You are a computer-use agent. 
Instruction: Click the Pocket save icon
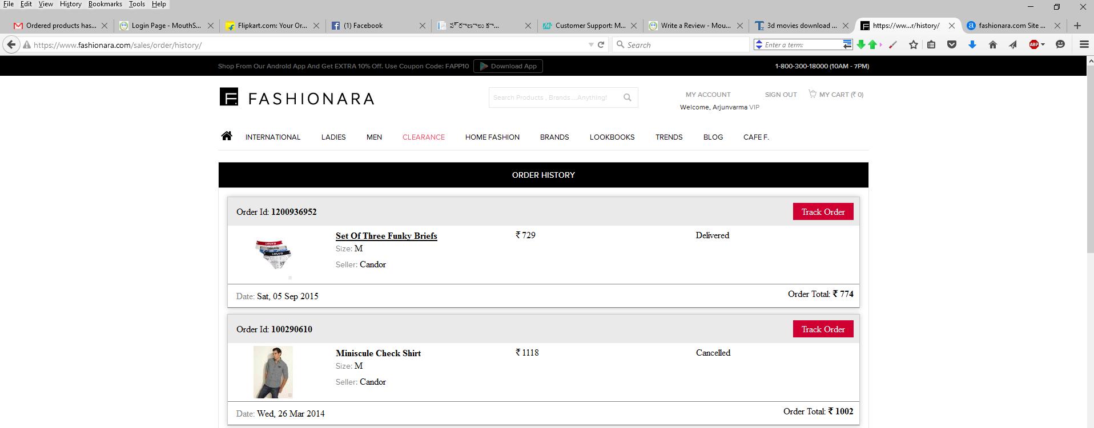[951, 44]
